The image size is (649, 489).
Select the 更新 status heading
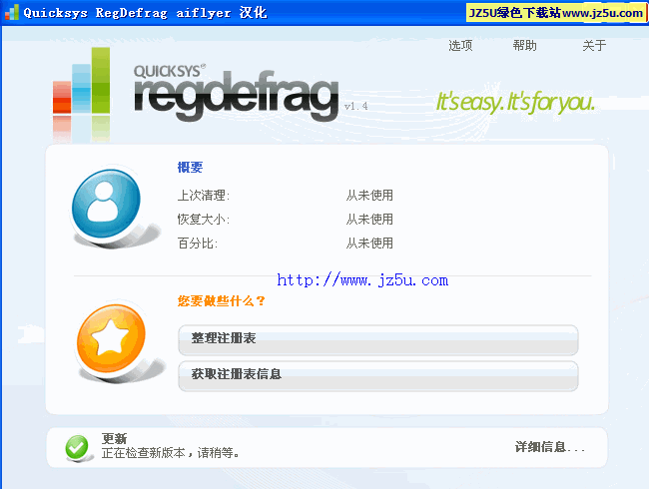(x=114, y=438)
